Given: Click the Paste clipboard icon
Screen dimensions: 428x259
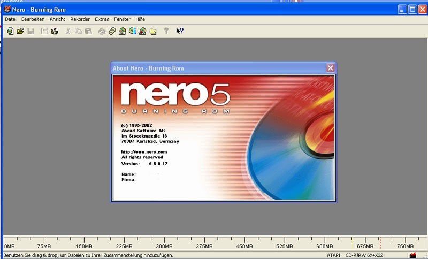Looking at the screenshot, I should (88, 31).
